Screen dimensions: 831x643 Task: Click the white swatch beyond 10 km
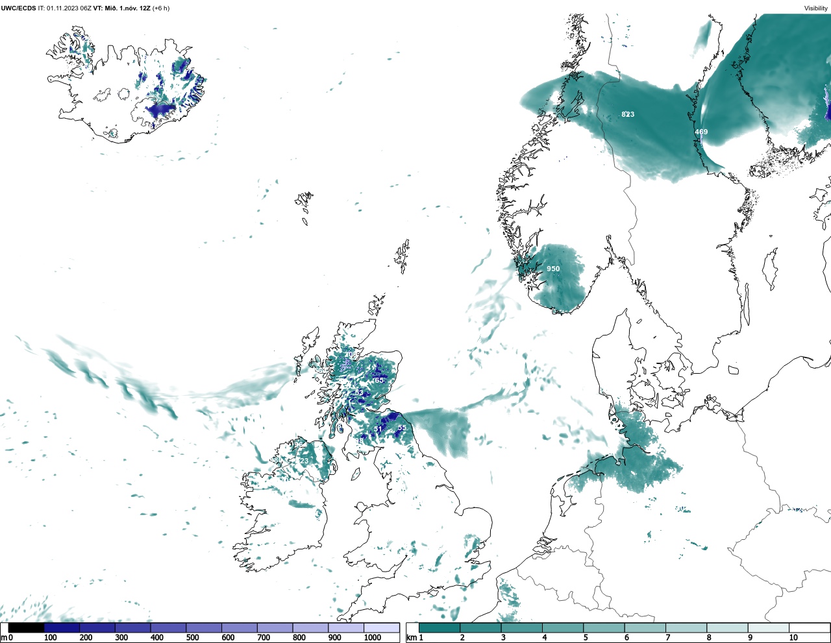(x=810, y=627)
